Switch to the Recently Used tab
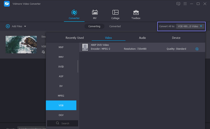Screen dimensions: 210x129 (75, 38)
